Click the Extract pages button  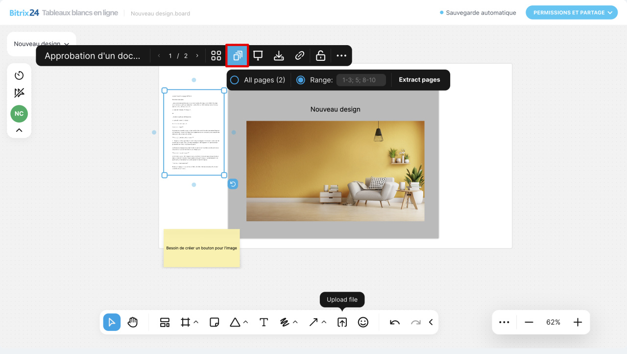419,79
